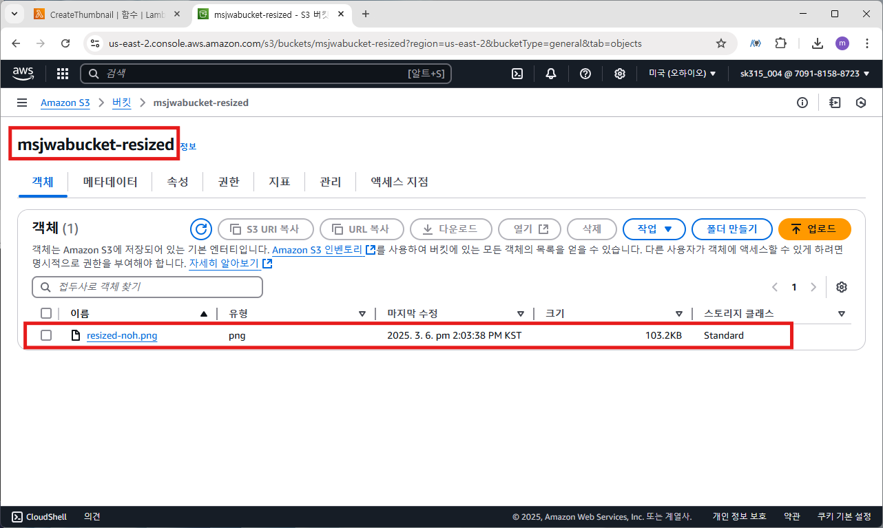
Task: Toggle the S3 side navigation hamburger
Action: point(22,103)
